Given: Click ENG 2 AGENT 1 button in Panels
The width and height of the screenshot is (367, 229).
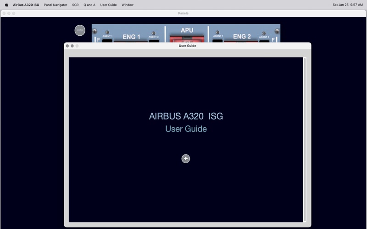Looking at the screenshot, I should pyautogui.click(x=217, y=41).
